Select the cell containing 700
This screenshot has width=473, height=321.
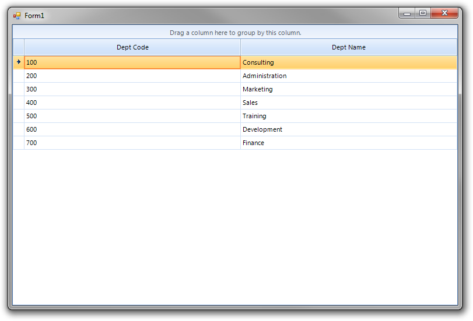click(132, 143)
